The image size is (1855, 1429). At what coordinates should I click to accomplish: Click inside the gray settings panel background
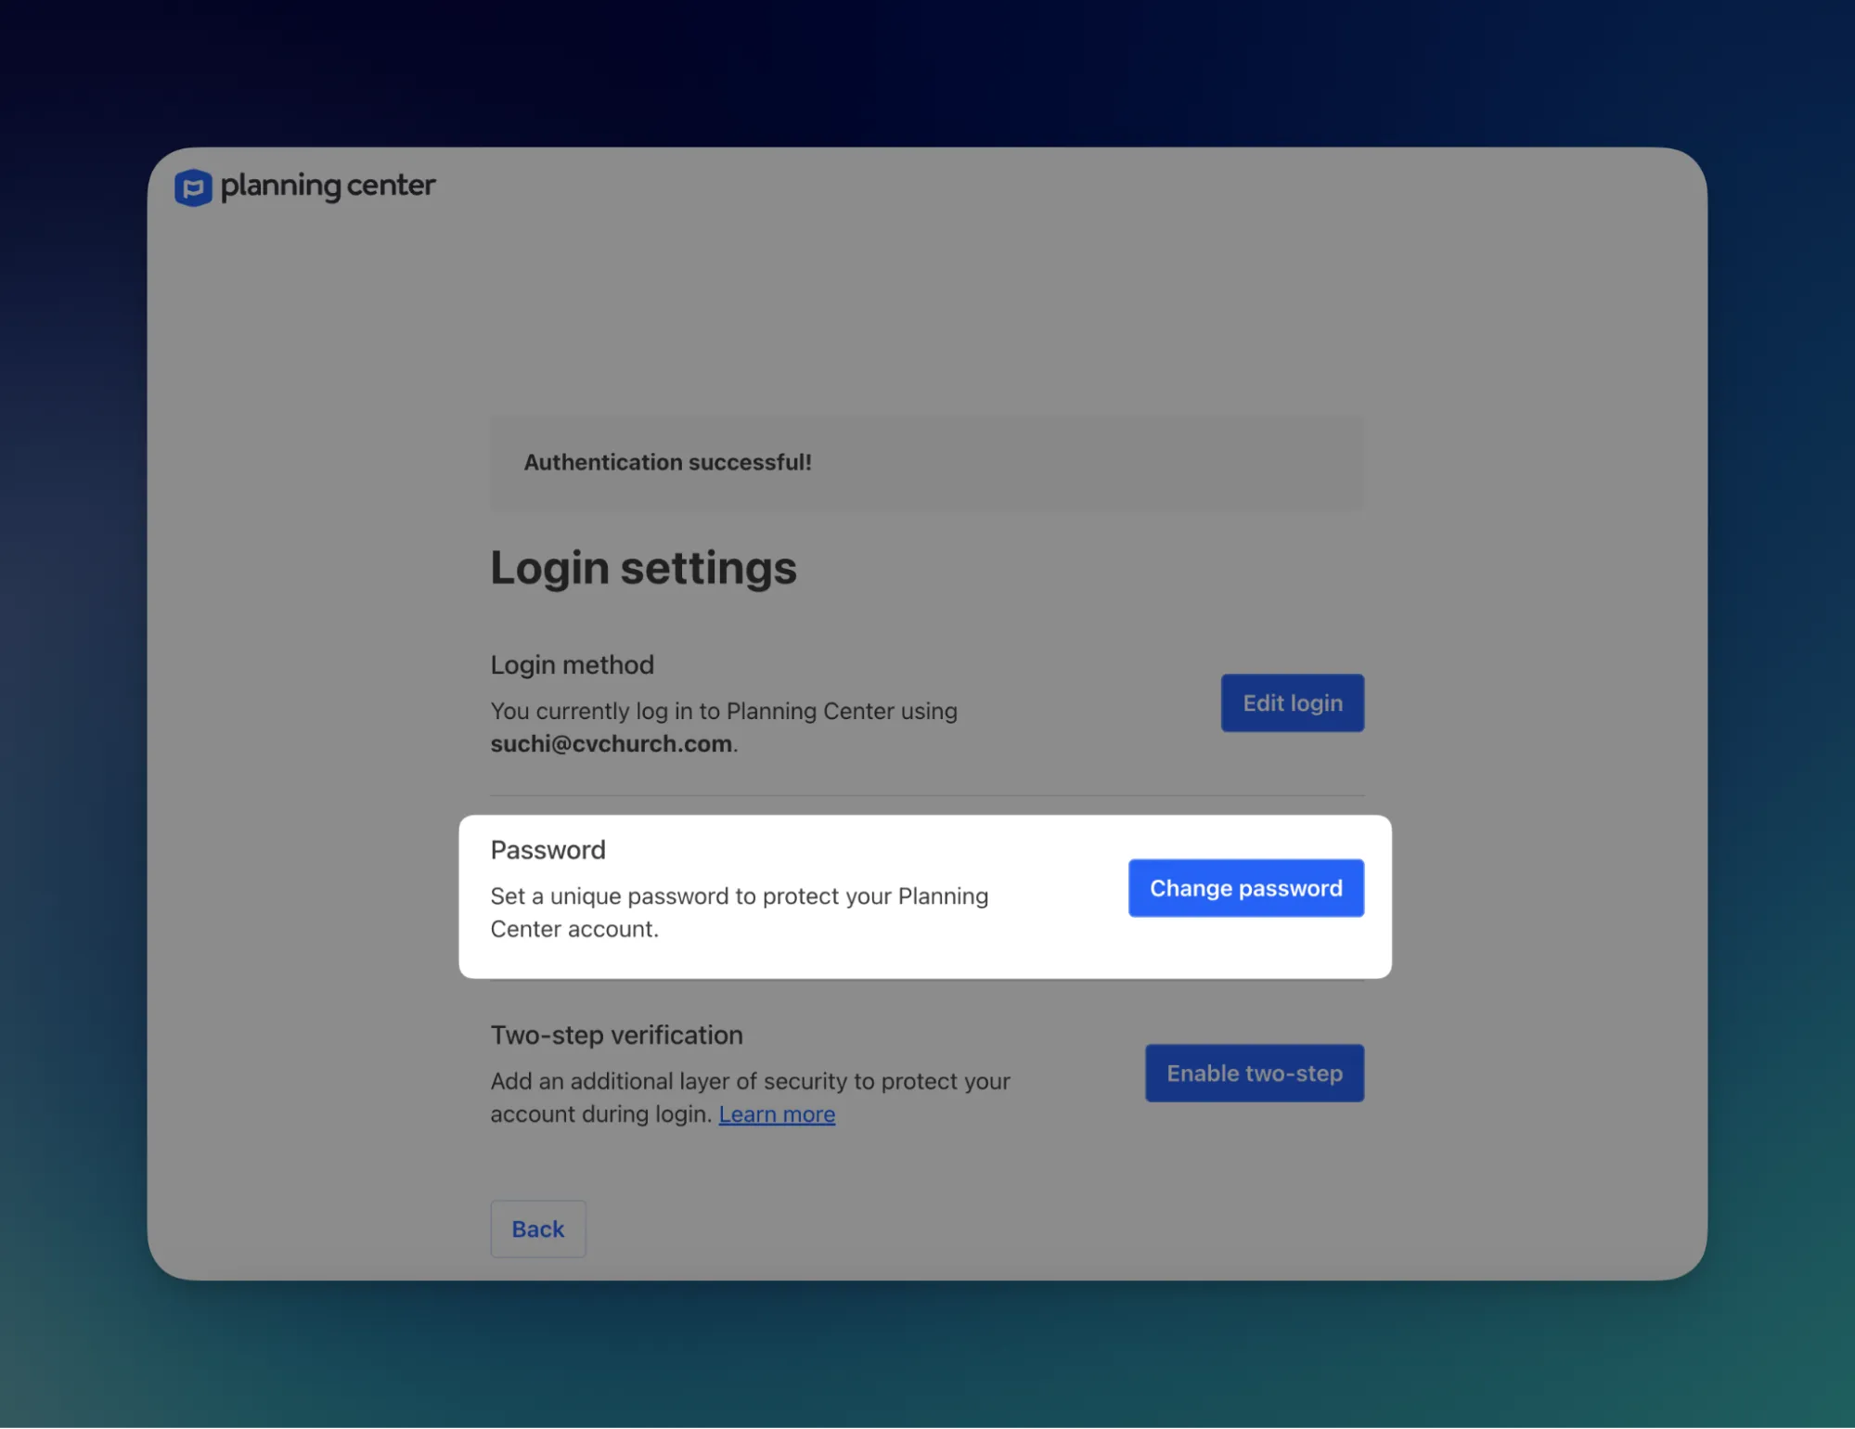click(x=1531, y=371)
